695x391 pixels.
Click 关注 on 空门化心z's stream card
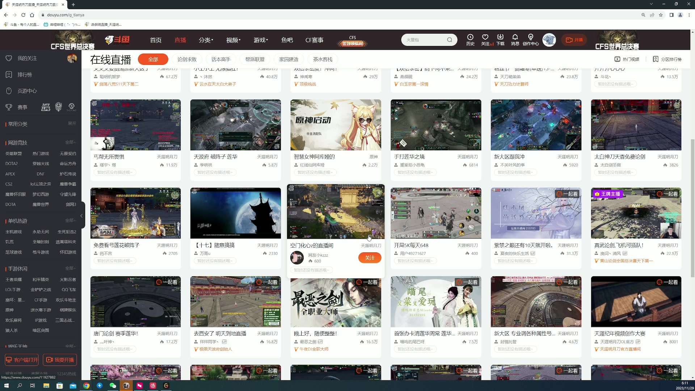pyautogui.click(x=370, y=258)
